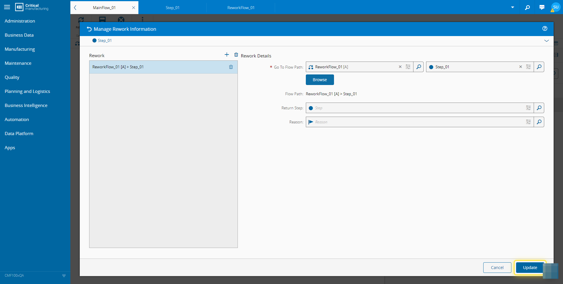Switch to the Step_01 tab
563x284 pixels.
[172, 8]
